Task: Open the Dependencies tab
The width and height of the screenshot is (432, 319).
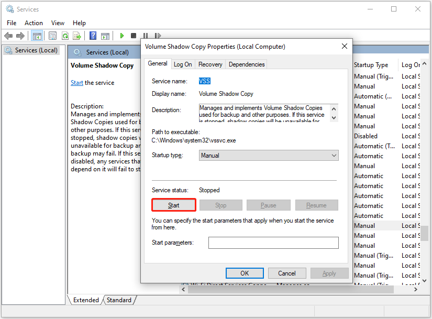Action: 246,64
